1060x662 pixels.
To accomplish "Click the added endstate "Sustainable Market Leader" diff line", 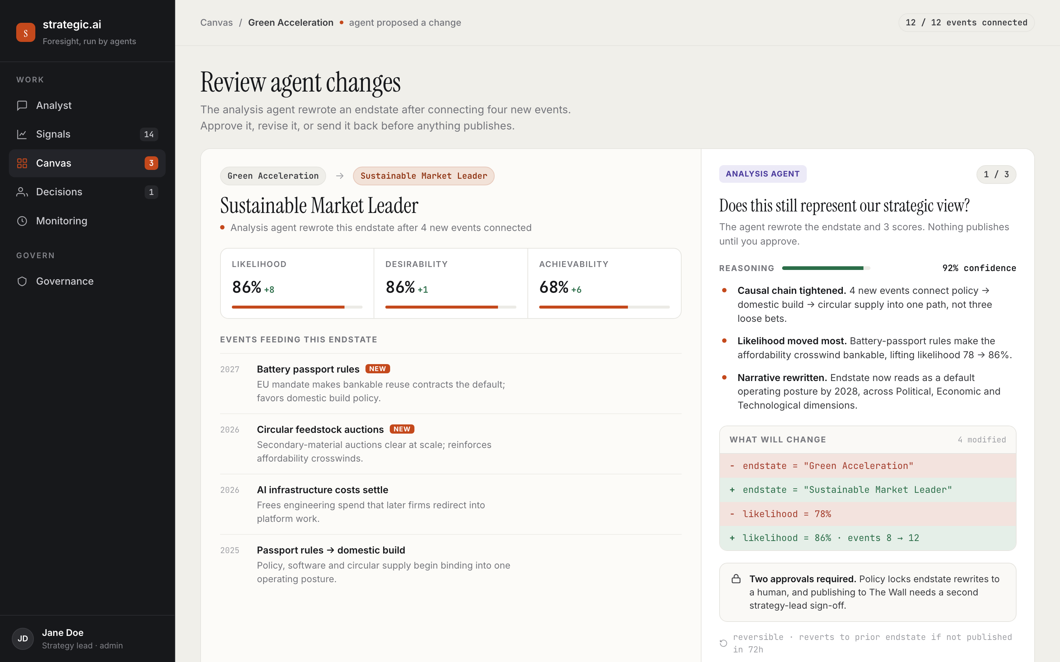I will tap(867, 490).
